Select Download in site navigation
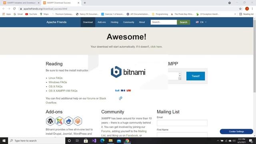Viewport: 256px width, 144px height. 88,22
